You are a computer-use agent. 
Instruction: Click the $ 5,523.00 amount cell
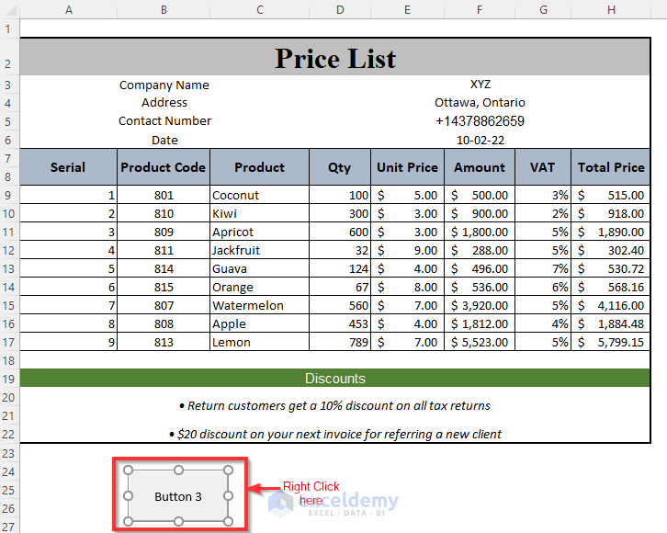click(x=480, y=342)
